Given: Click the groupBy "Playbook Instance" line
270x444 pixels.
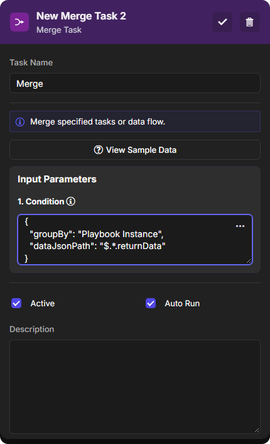Looking at the screenshot, I should [97, 234].
